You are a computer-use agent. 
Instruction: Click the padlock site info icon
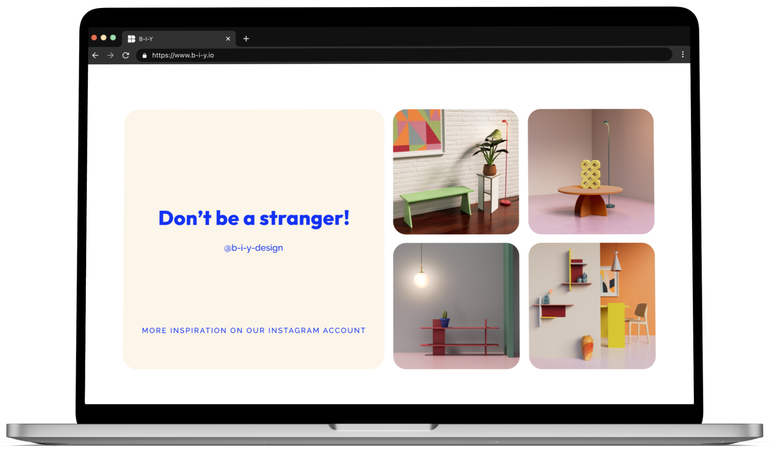point(144,55)
